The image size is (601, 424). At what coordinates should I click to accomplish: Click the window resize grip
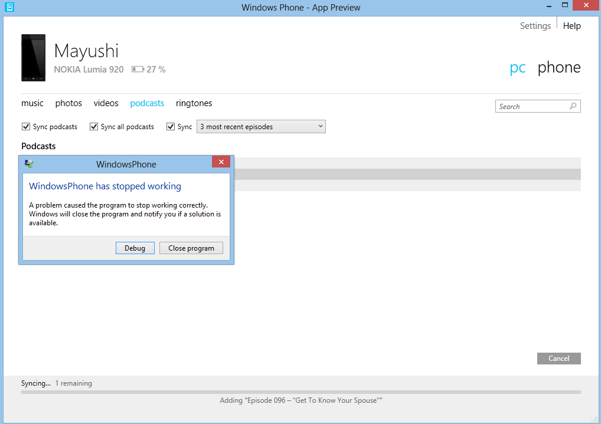pyautogui.click(x=595, y=419)
